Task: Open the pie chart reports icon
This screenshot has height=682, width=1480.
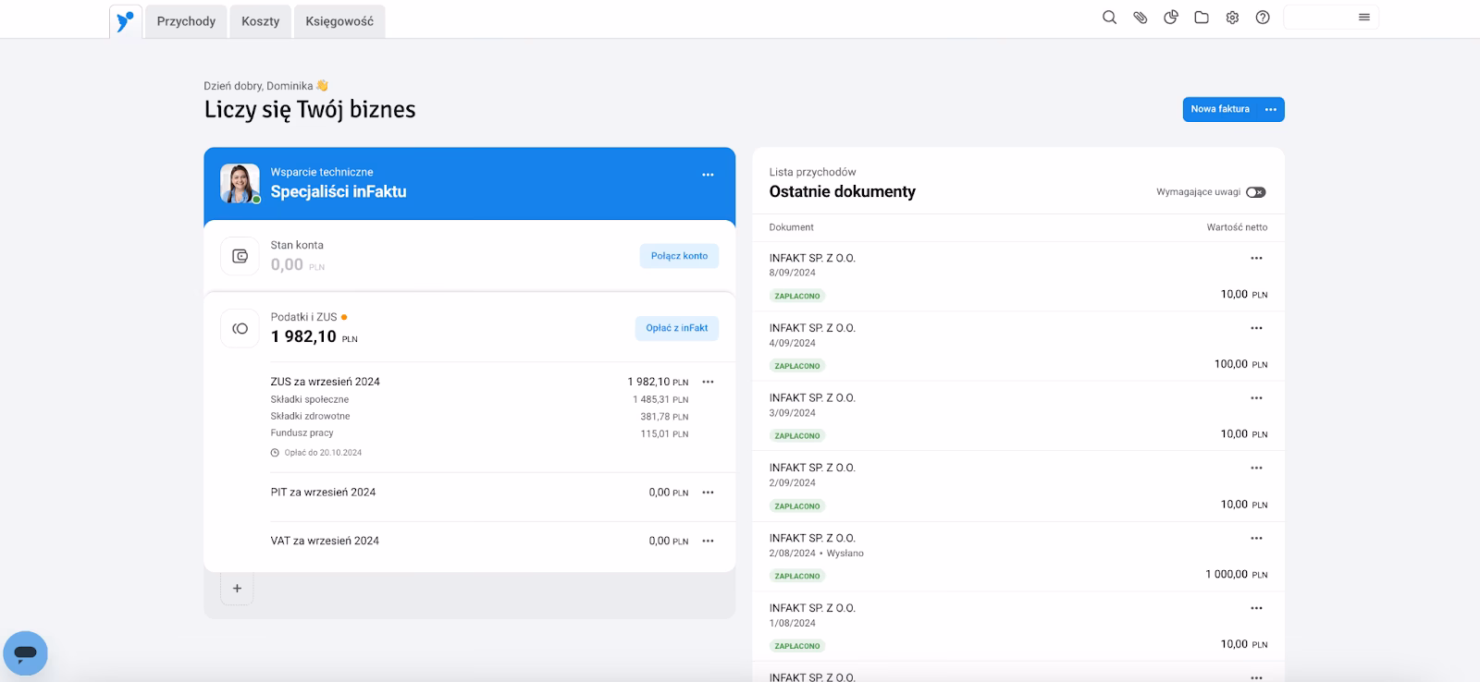Action: click(x=1171, y=18)
